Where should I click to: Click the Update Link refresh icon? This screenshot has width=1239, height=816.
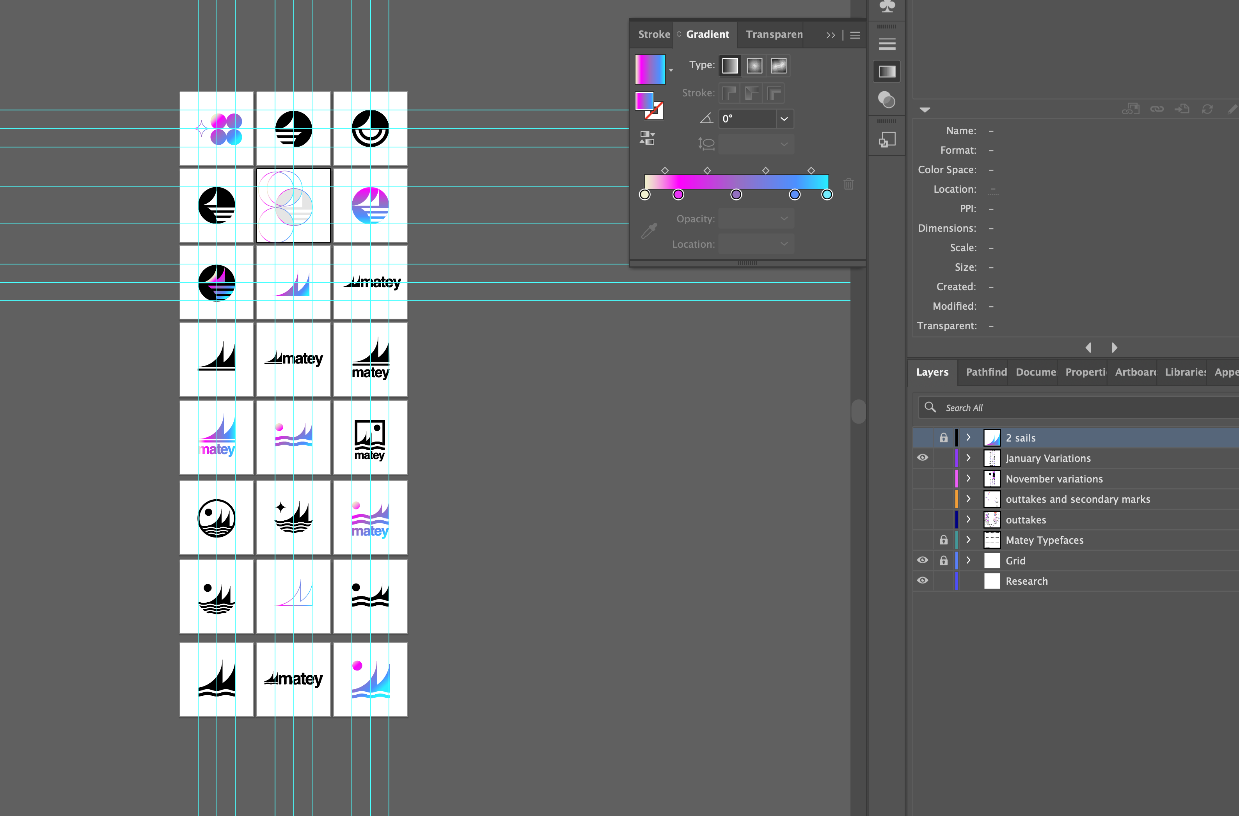1207,109
